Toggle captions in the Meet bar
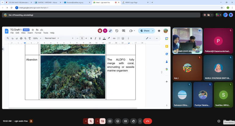This screenshot has width=235, height=126. coord(125,121)
